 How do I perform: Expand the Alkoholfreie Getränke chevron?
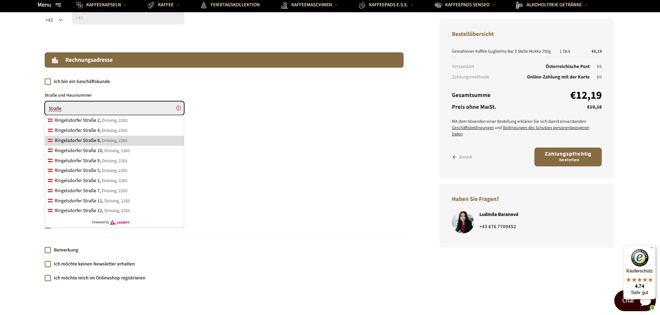[x=586, y=5]
